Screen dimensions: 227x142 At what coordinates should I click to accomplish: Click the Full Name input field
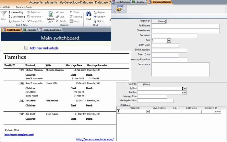[185, 26]
